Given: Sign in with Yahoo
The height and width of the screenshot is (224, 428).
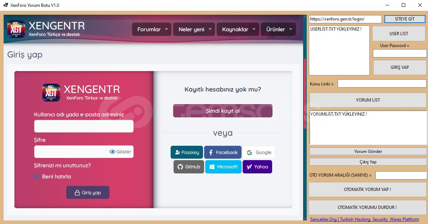Looking at the screenshot, I should pyautogui.click(x=257, y=167).
